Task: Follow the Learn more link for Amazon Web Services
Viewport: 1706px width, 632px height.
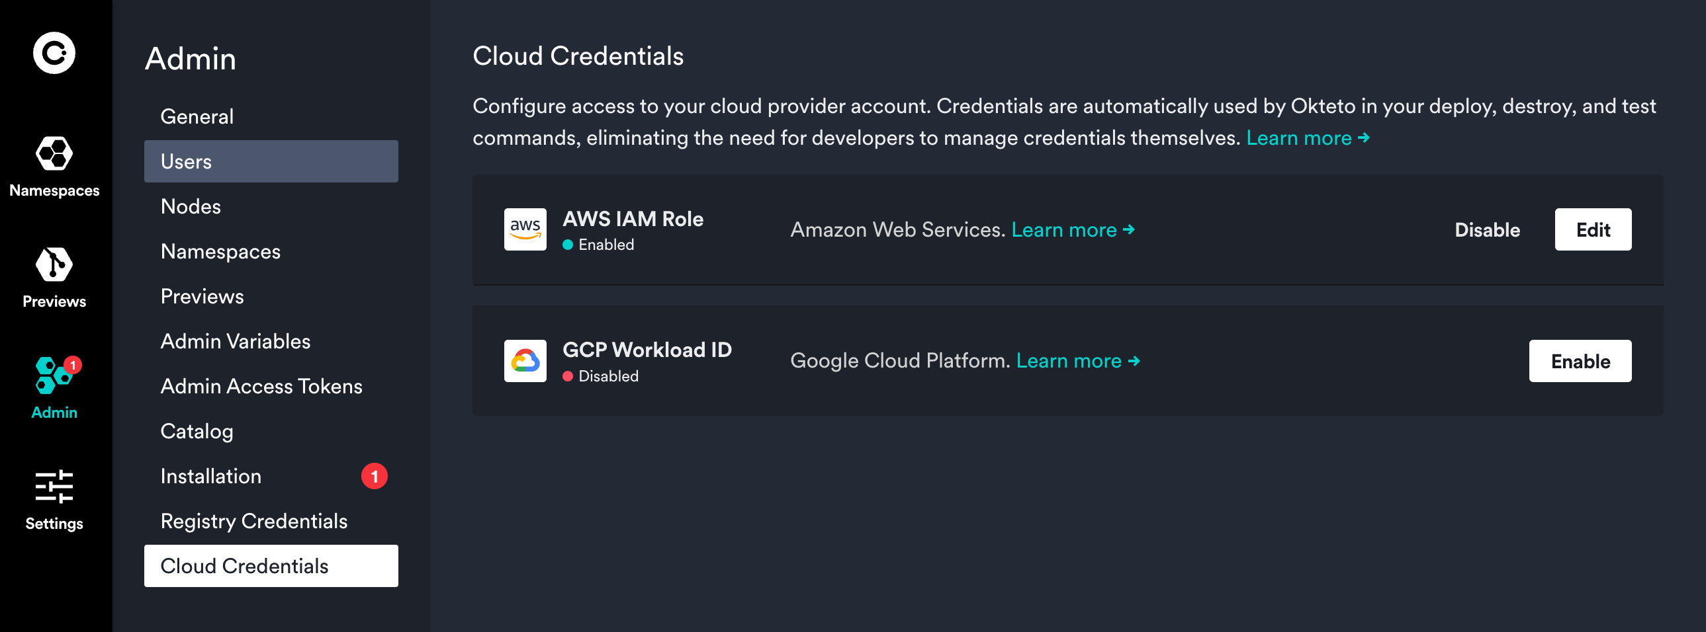Action: point(1065,229)
